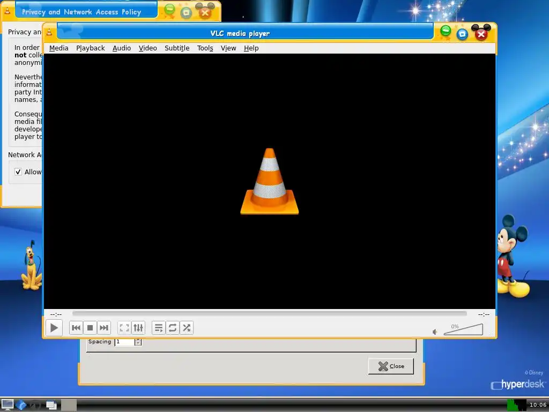Click the resize grip in VLC's corner
The height and width of the screenshot is (412, 549).
(x=492, y=334)
